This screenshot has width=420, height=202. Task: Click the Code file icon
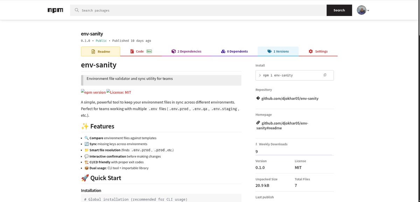click(133, 51)
